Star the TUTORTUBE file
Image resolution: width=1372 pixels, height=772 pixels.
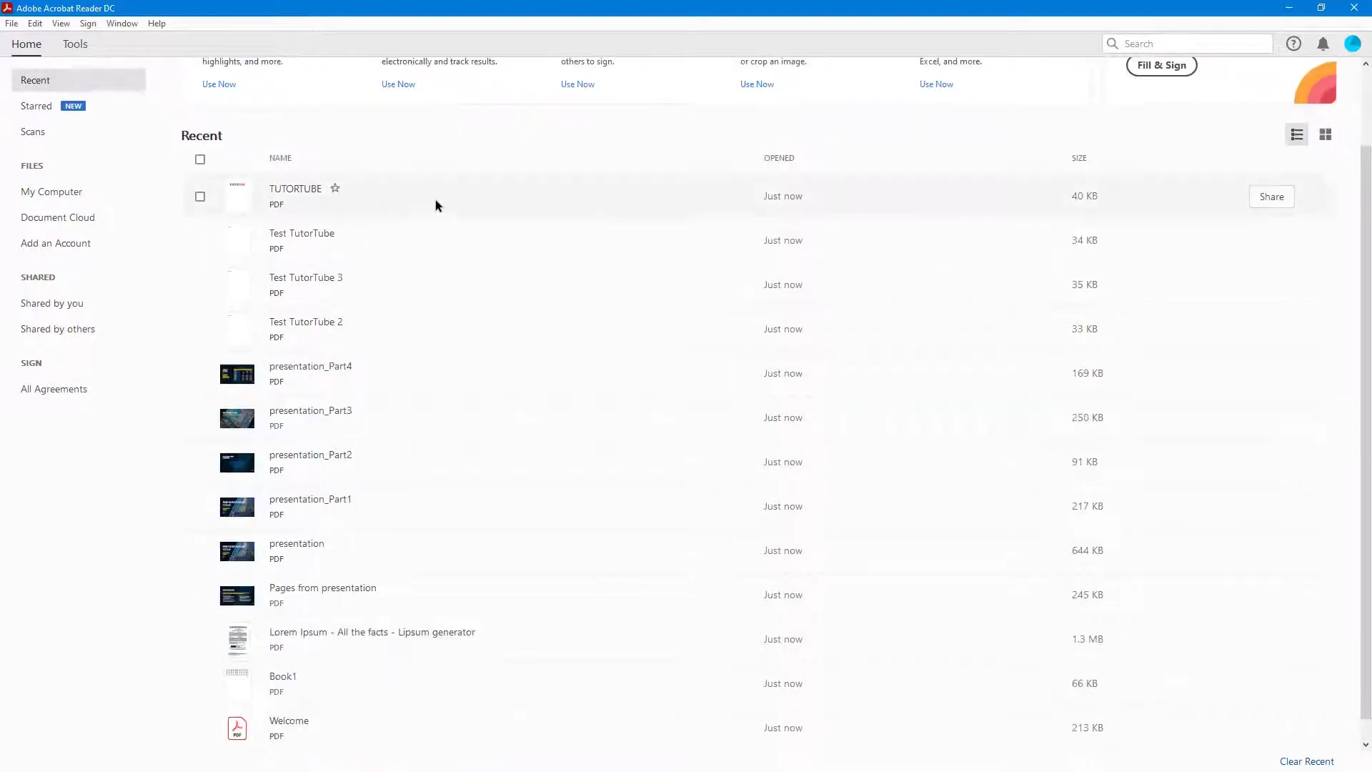point(335,188)
